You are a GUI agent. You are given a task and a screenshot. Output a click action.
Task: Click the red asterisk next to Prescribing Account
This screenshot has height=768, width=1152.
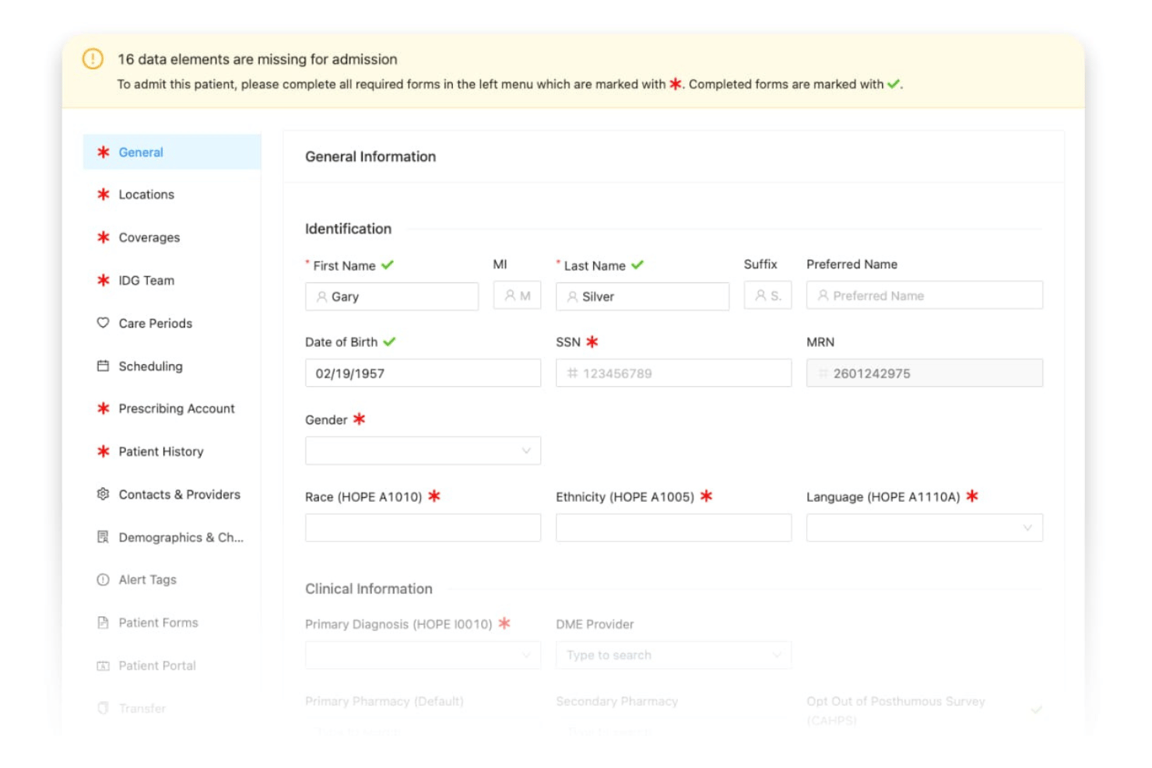click(x=103, y=408)
